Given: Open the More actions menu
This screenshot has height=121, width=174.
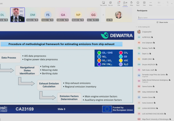Looking at the screenshot, I should 151,4.
